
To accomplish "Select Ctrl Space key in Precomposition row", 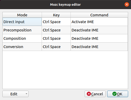I will (x=56, y=30).
